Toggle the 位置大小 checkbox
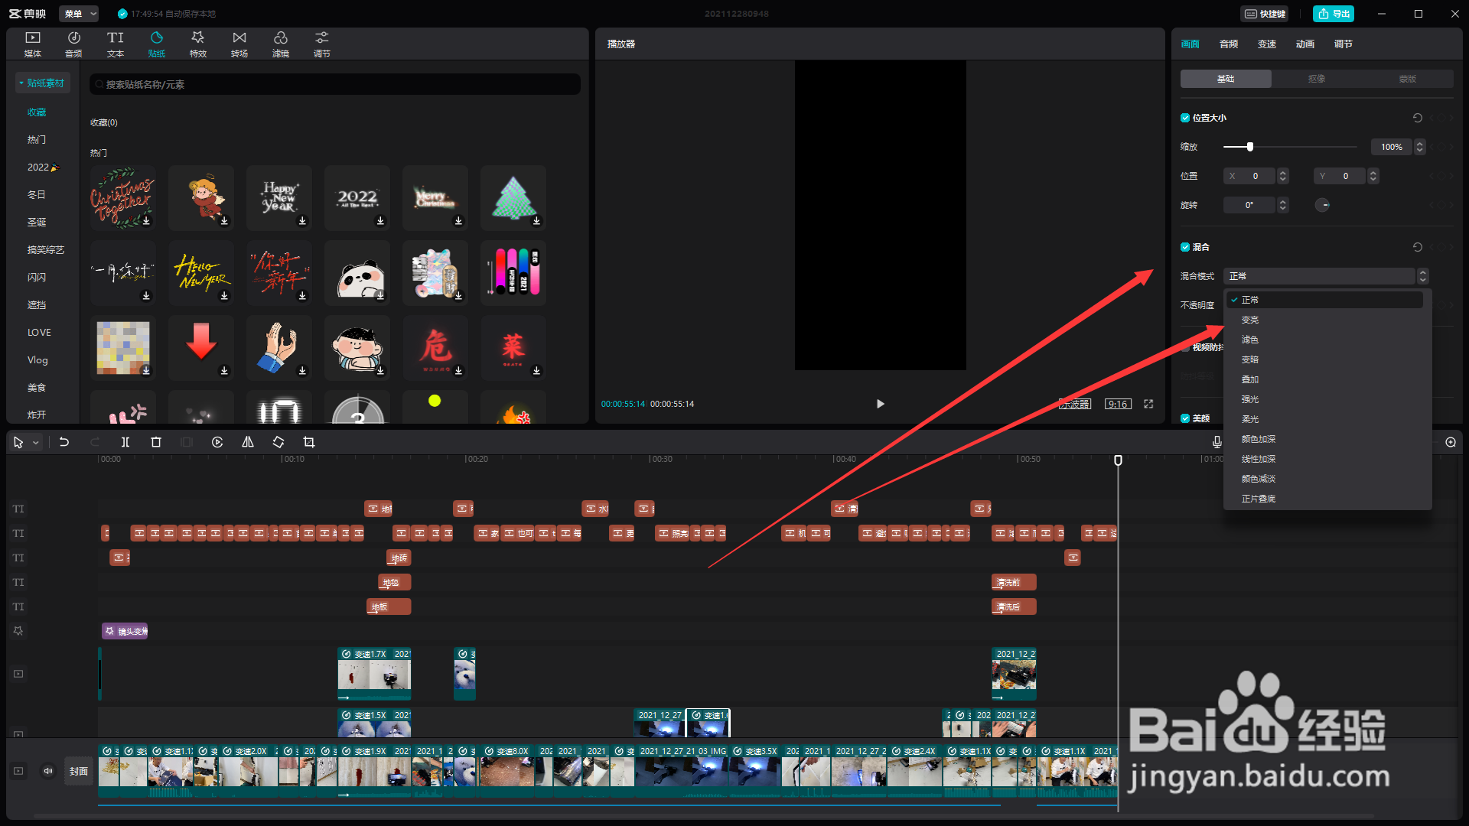Screen dimensions: 1469x826 [x=1185, y=118]
